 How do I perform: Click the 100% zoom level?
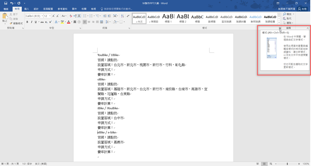click(306, 164)
